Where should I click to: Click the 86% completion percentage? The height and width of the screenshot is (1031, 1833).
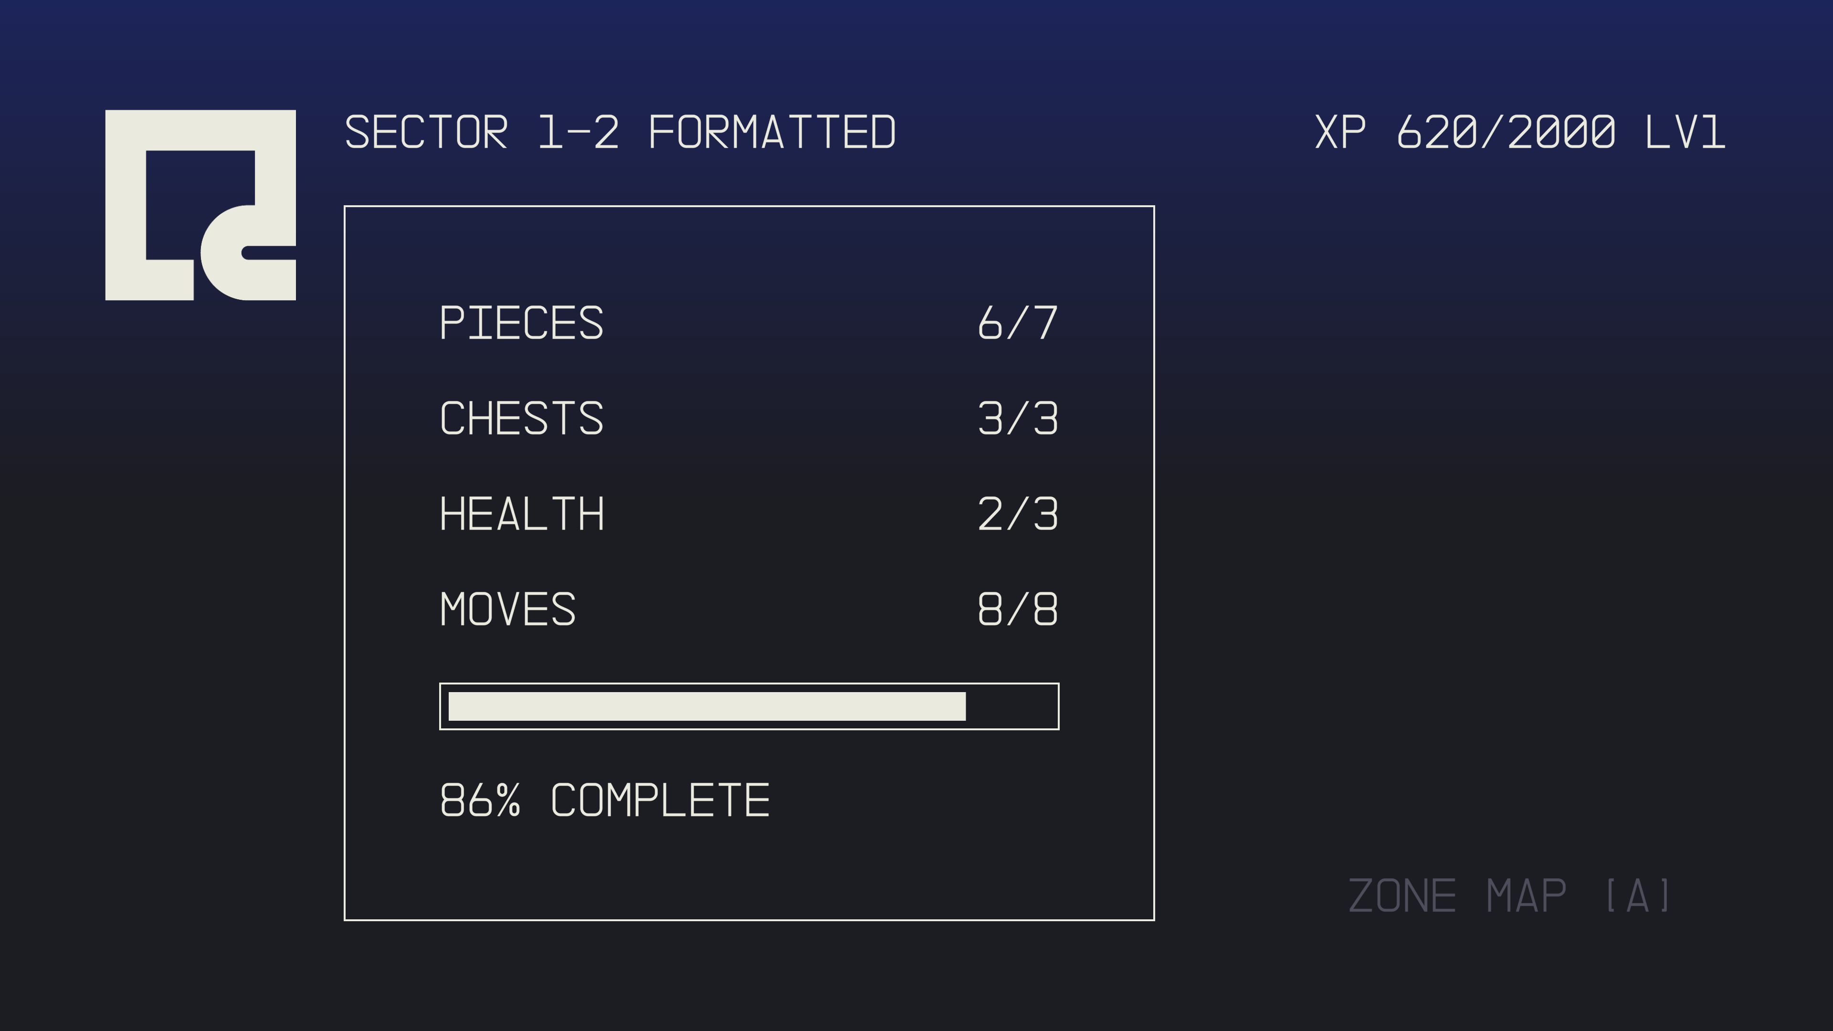tap(480, 800)
